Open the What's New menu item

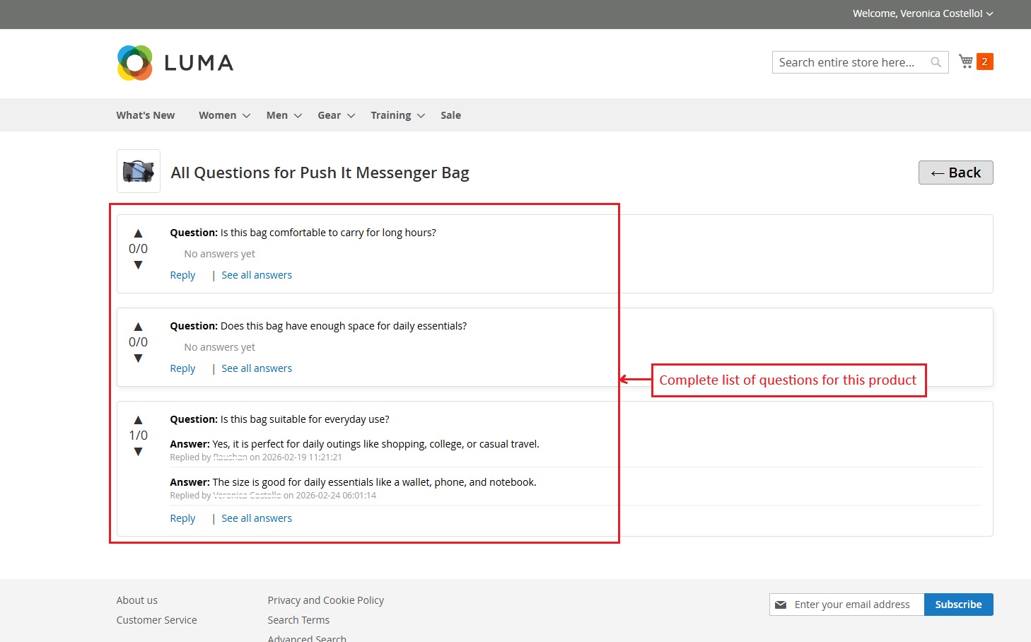pos(146,115)
